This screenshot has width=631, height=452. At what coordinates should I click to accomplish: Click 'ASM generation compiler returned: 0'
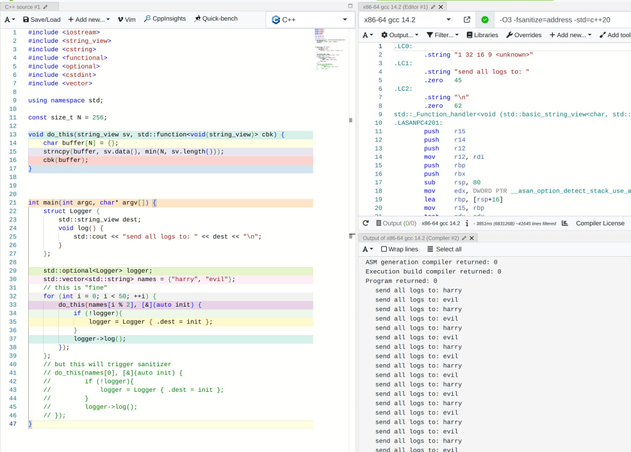click(431, 262)
